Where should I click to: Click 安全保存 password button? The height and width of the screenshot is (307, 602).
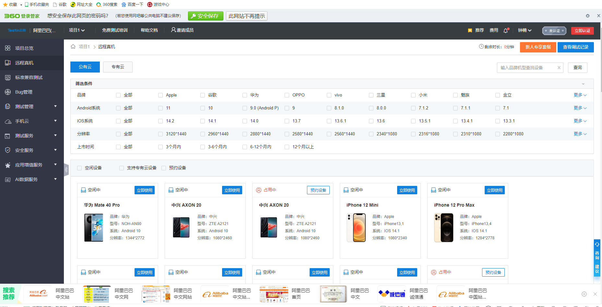206,16
